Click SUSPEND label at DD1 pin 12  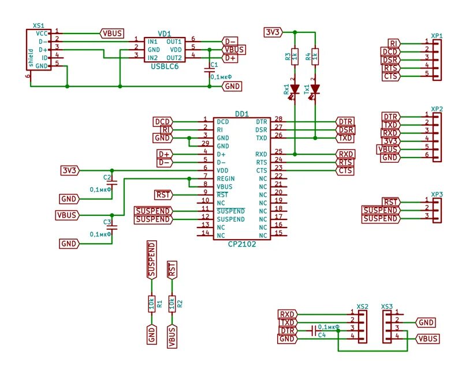click(154, 219)
